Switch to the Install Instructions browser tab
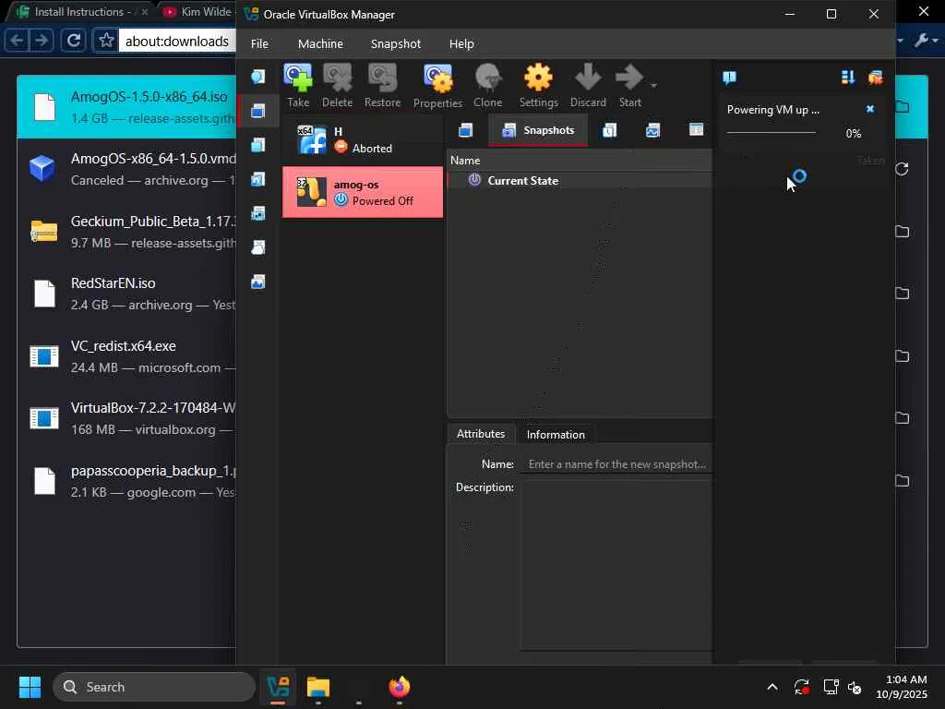 coord(81,11)
